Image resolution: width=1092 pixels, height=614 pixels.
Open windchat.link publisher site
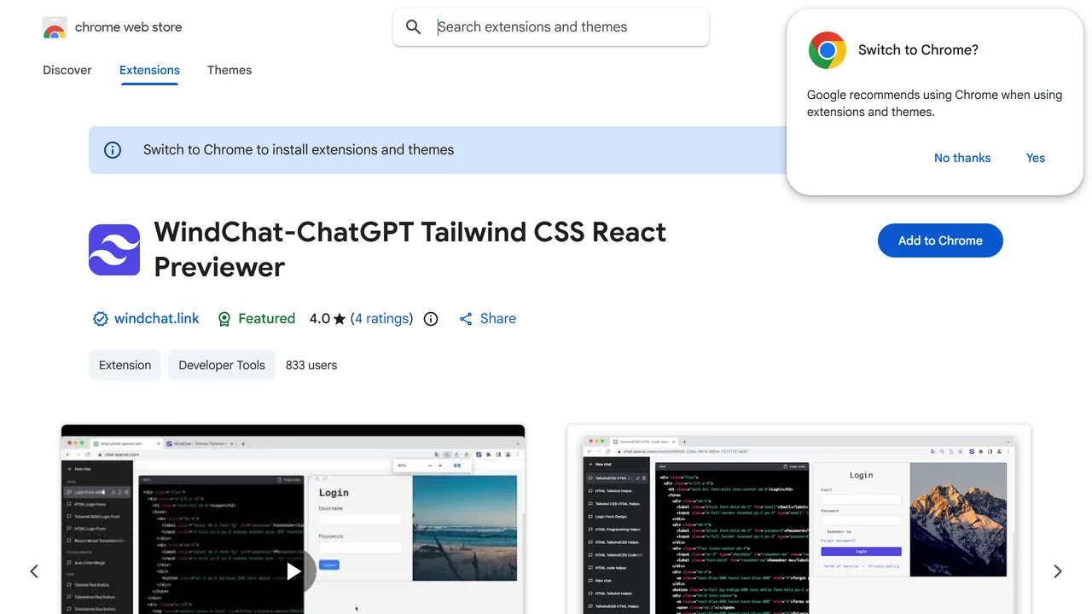point(157,319)
